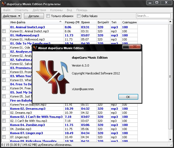Image resolution: width=174 pixels, height=148 pixels.
Task: Open the Колонны menu
Action: tap(56, 10)
